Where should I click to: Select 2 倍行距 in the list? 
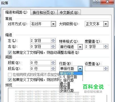click(71, 80)
